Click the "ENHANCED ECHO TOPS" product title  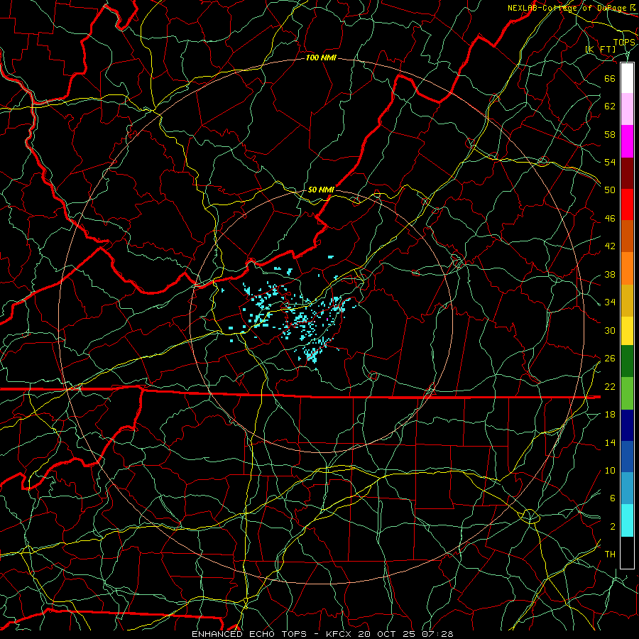point(249,634)
